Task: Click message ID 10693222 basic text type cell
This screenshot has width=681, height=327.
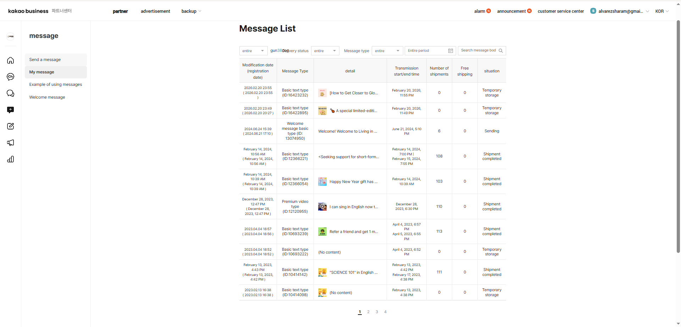Action: [295, 252]
